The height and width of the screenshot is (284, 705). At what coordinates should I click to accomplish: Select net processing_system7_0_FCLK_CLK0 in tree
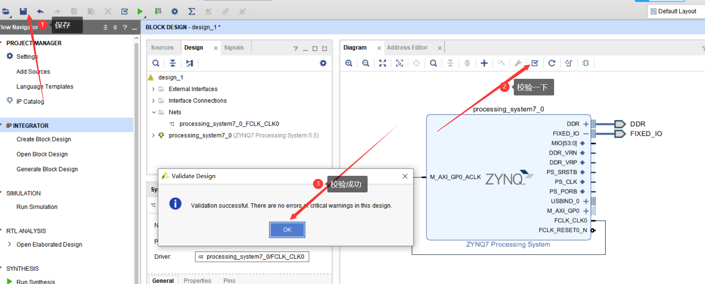pyautogui.click(x=229, y=124)
